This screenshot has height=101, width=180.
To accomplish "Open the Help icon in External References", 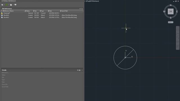I will pos(15,5).
